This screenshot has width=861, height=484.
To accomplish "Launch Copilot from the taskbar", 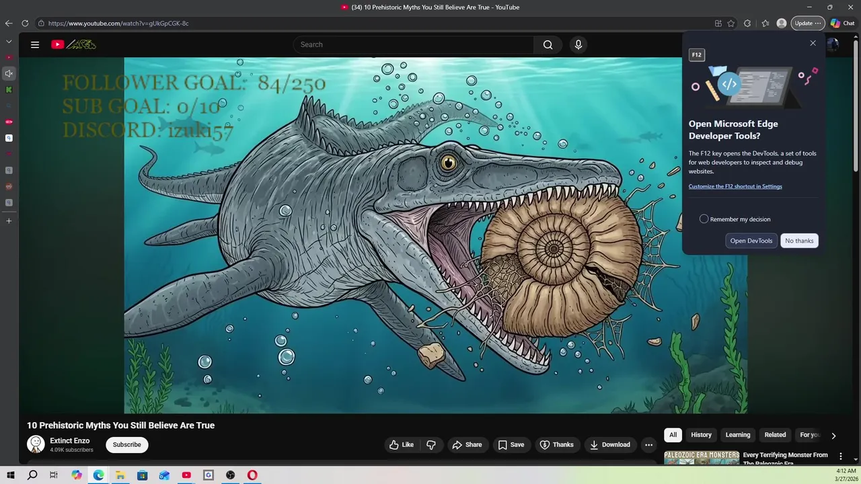I will tap(77, 475).
